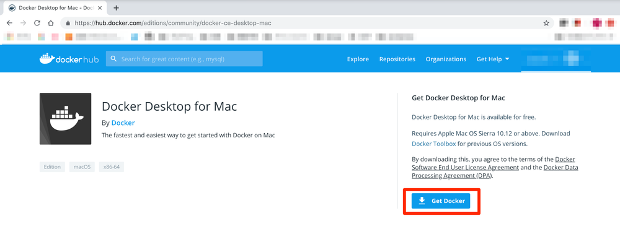Image resolution: width=620 pixels, height=229 pixels.
Task: Open the Docker Toolbox link
Action: click(434, 144)
